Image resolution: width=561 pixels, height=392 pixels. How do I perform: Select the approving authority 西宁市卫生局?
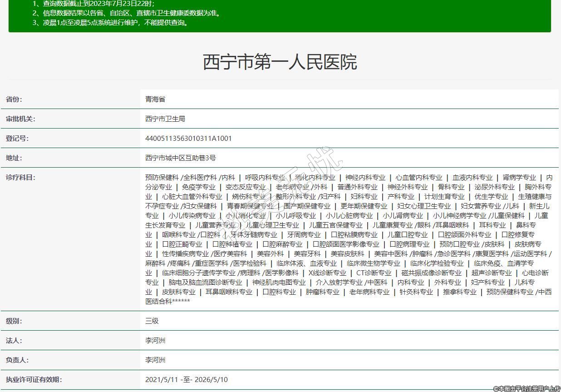click(165, 119)
